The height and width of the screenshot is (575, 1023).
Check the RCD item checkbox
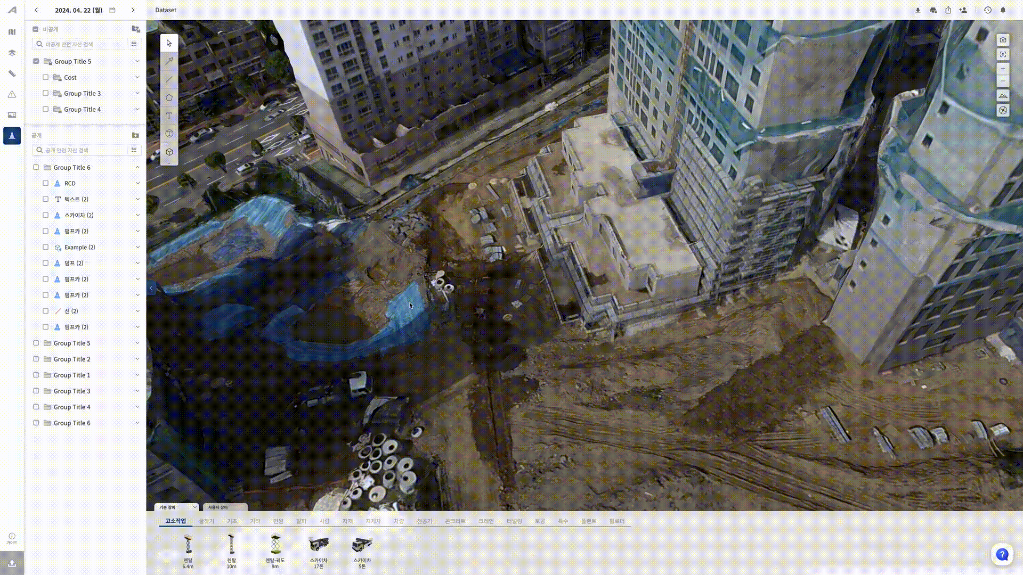46,183
